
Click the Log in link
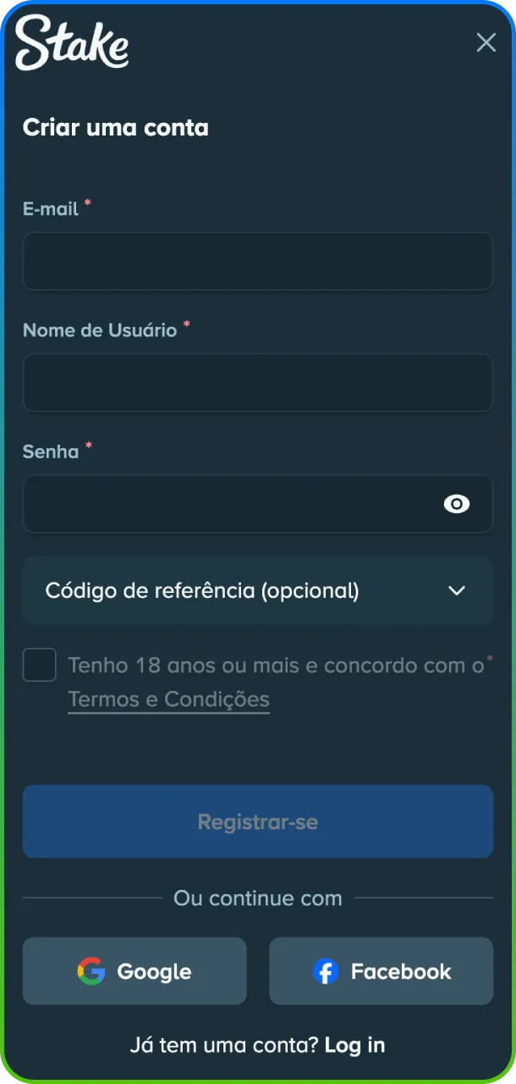pyautogui.click(x=354, y=1044)
